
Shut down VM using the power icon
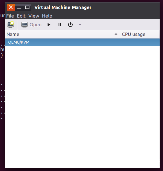[70, 25]
